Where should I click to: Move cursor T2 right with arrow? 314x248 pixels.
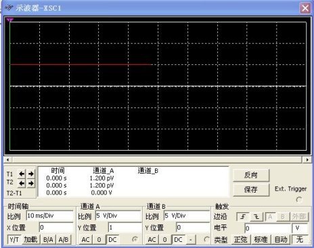[x=31, y=183]
